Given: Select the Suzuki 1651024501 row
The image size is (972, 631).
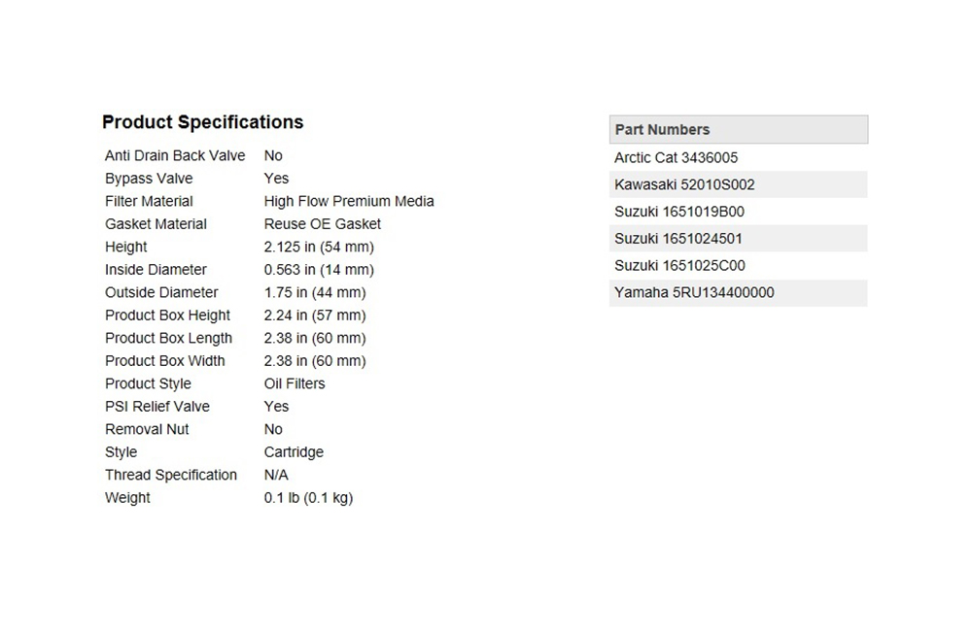Looking at the screenshot, I should click(679, 239).
